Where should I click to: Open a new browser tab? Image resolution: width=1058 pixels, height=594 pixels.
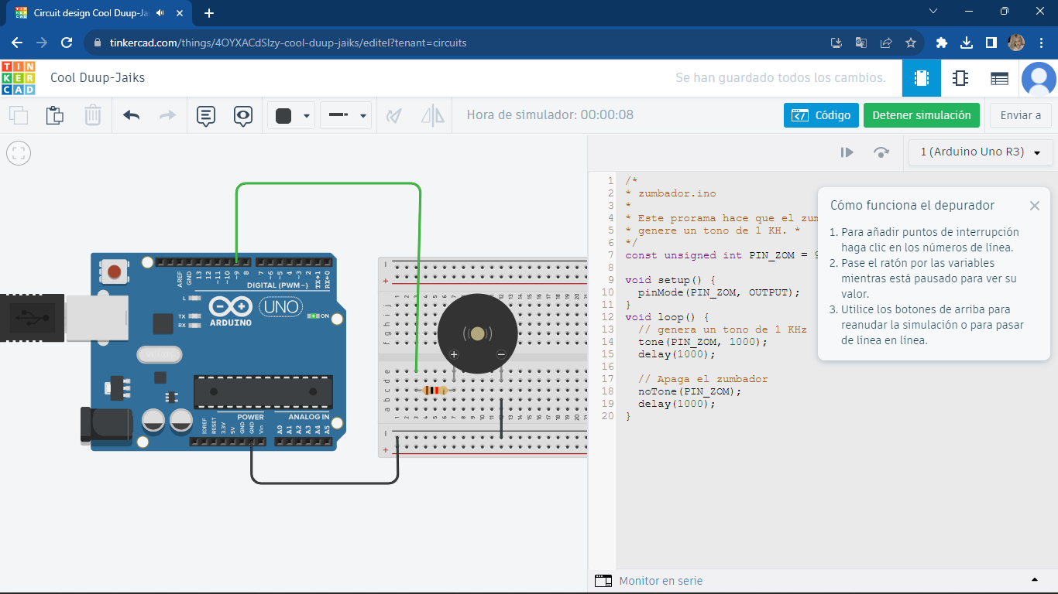click(209, 13)
